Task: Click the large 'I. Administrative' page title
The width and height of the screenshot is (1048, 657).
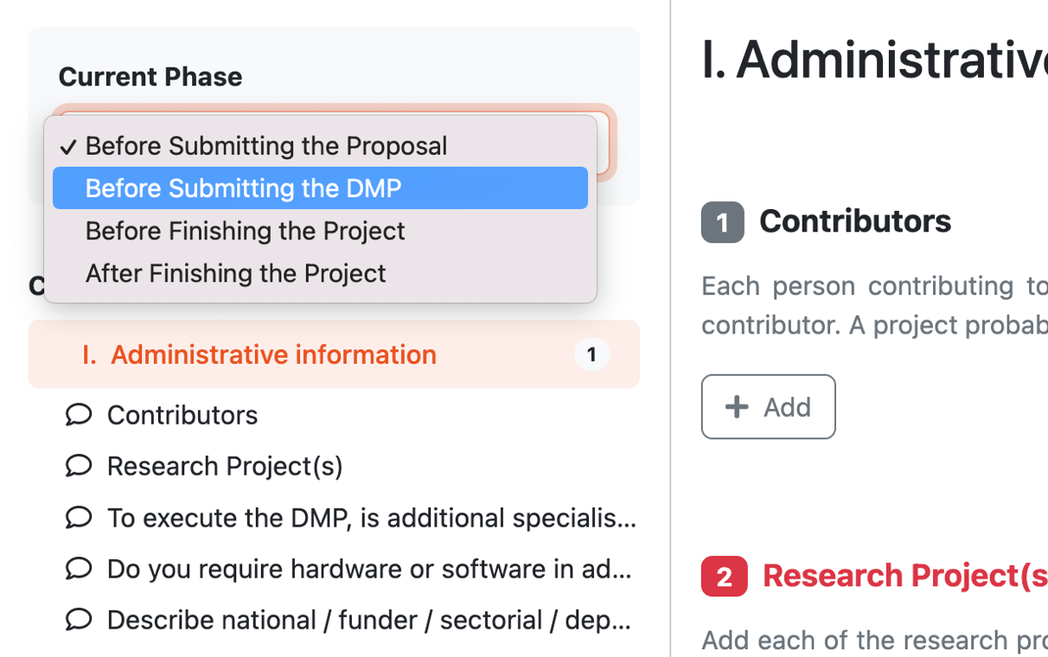Action: click(873, 61)
